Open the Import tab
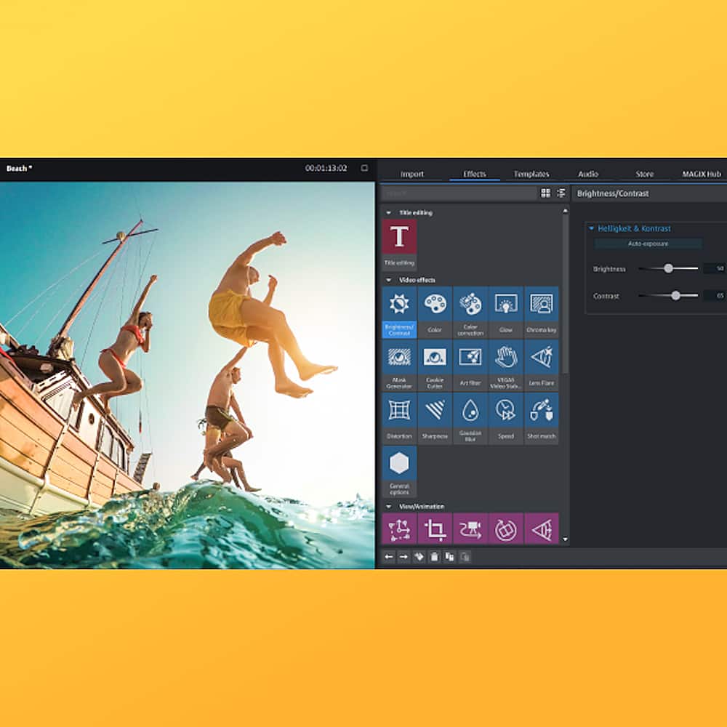The height and width of the screenshot is (727, 727). point(411,174)
